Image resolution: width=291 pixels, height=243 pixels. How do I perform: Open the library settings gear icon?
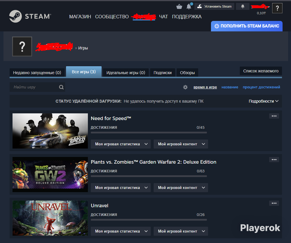click(x=185, y=87)
